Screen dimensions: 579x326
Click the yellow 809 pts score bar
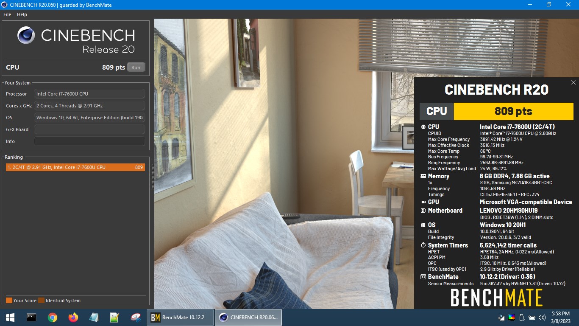click(x=513, y=111)
